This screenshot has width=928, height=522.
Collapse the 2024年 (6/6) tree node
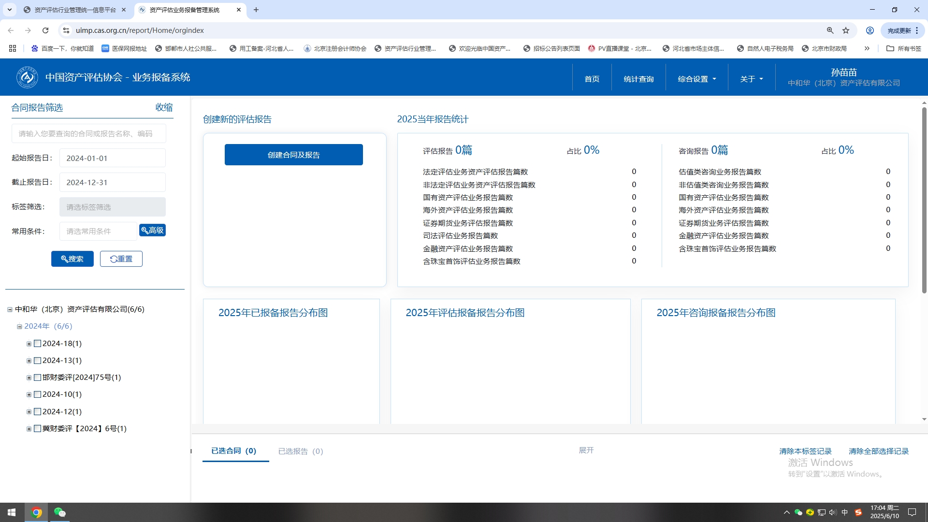(19, 327)
